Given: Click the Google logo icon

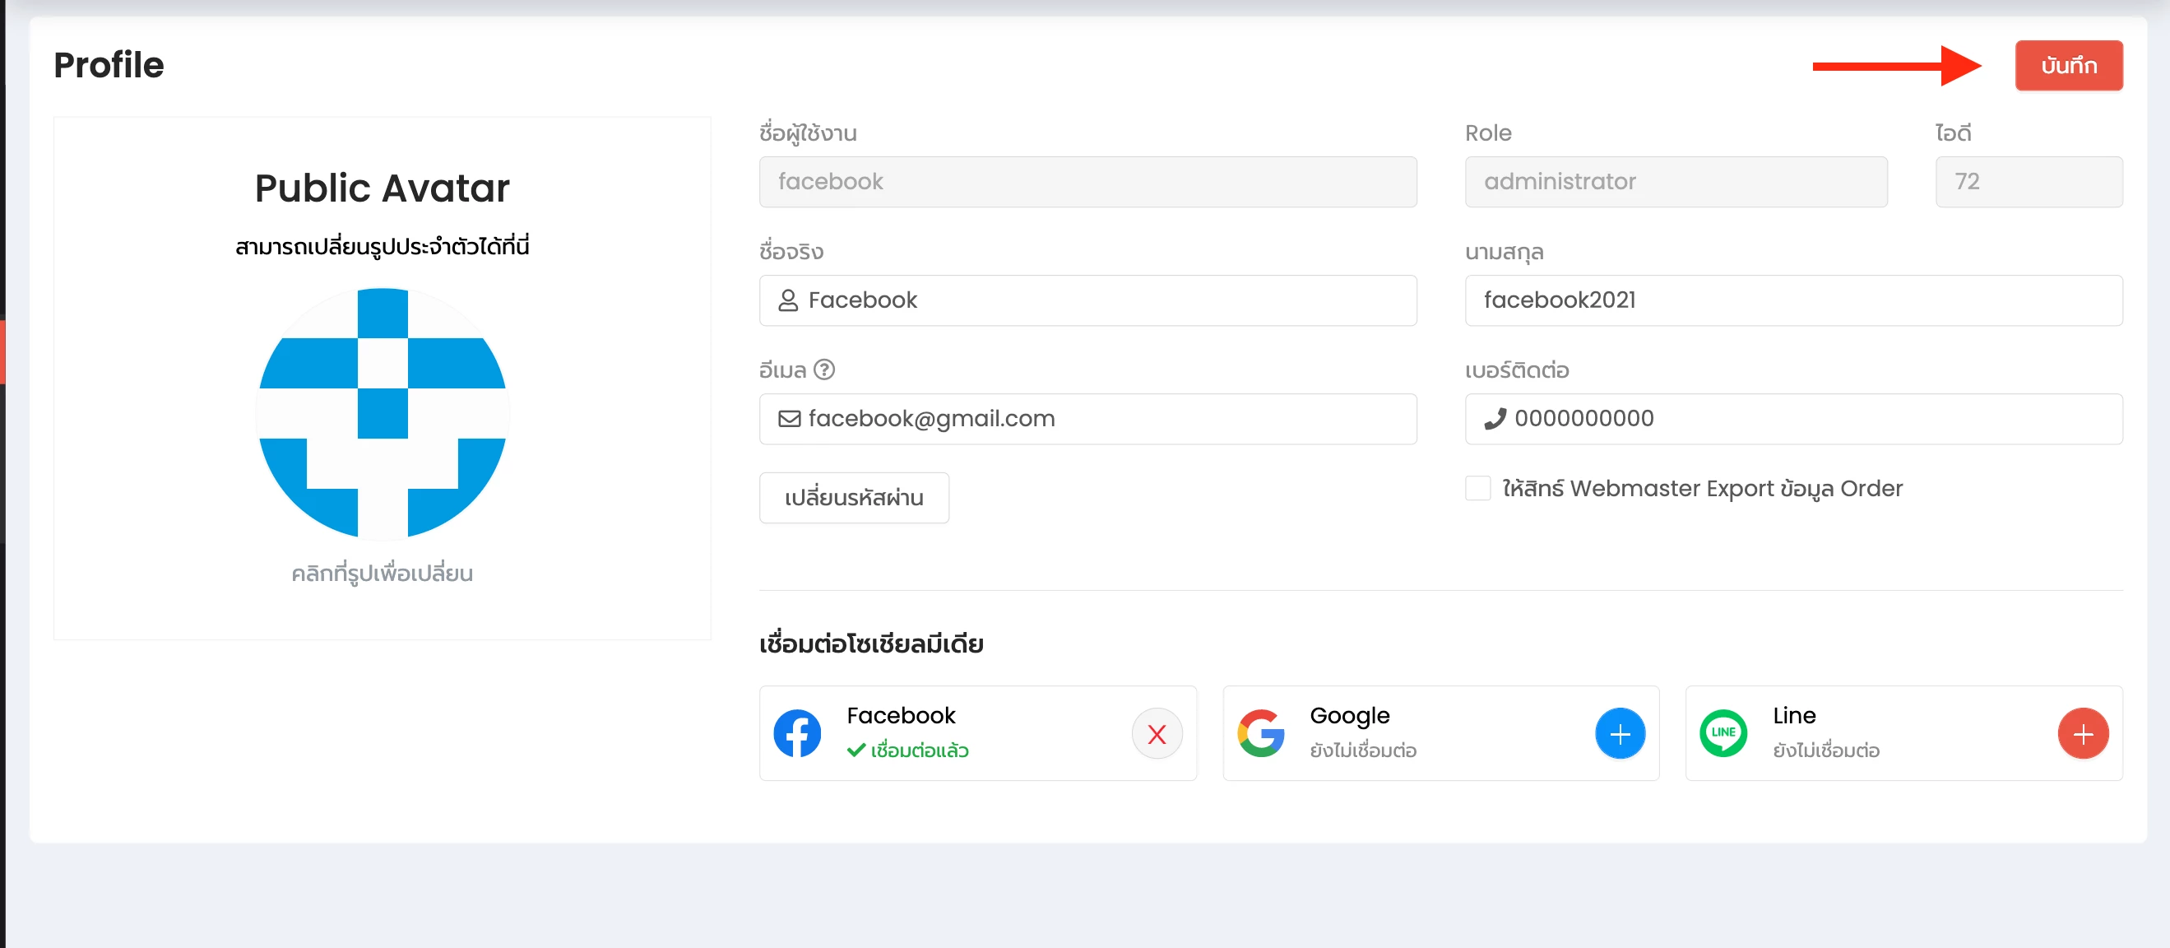Looking at the screenshot, I should (x=1260, y=733).
